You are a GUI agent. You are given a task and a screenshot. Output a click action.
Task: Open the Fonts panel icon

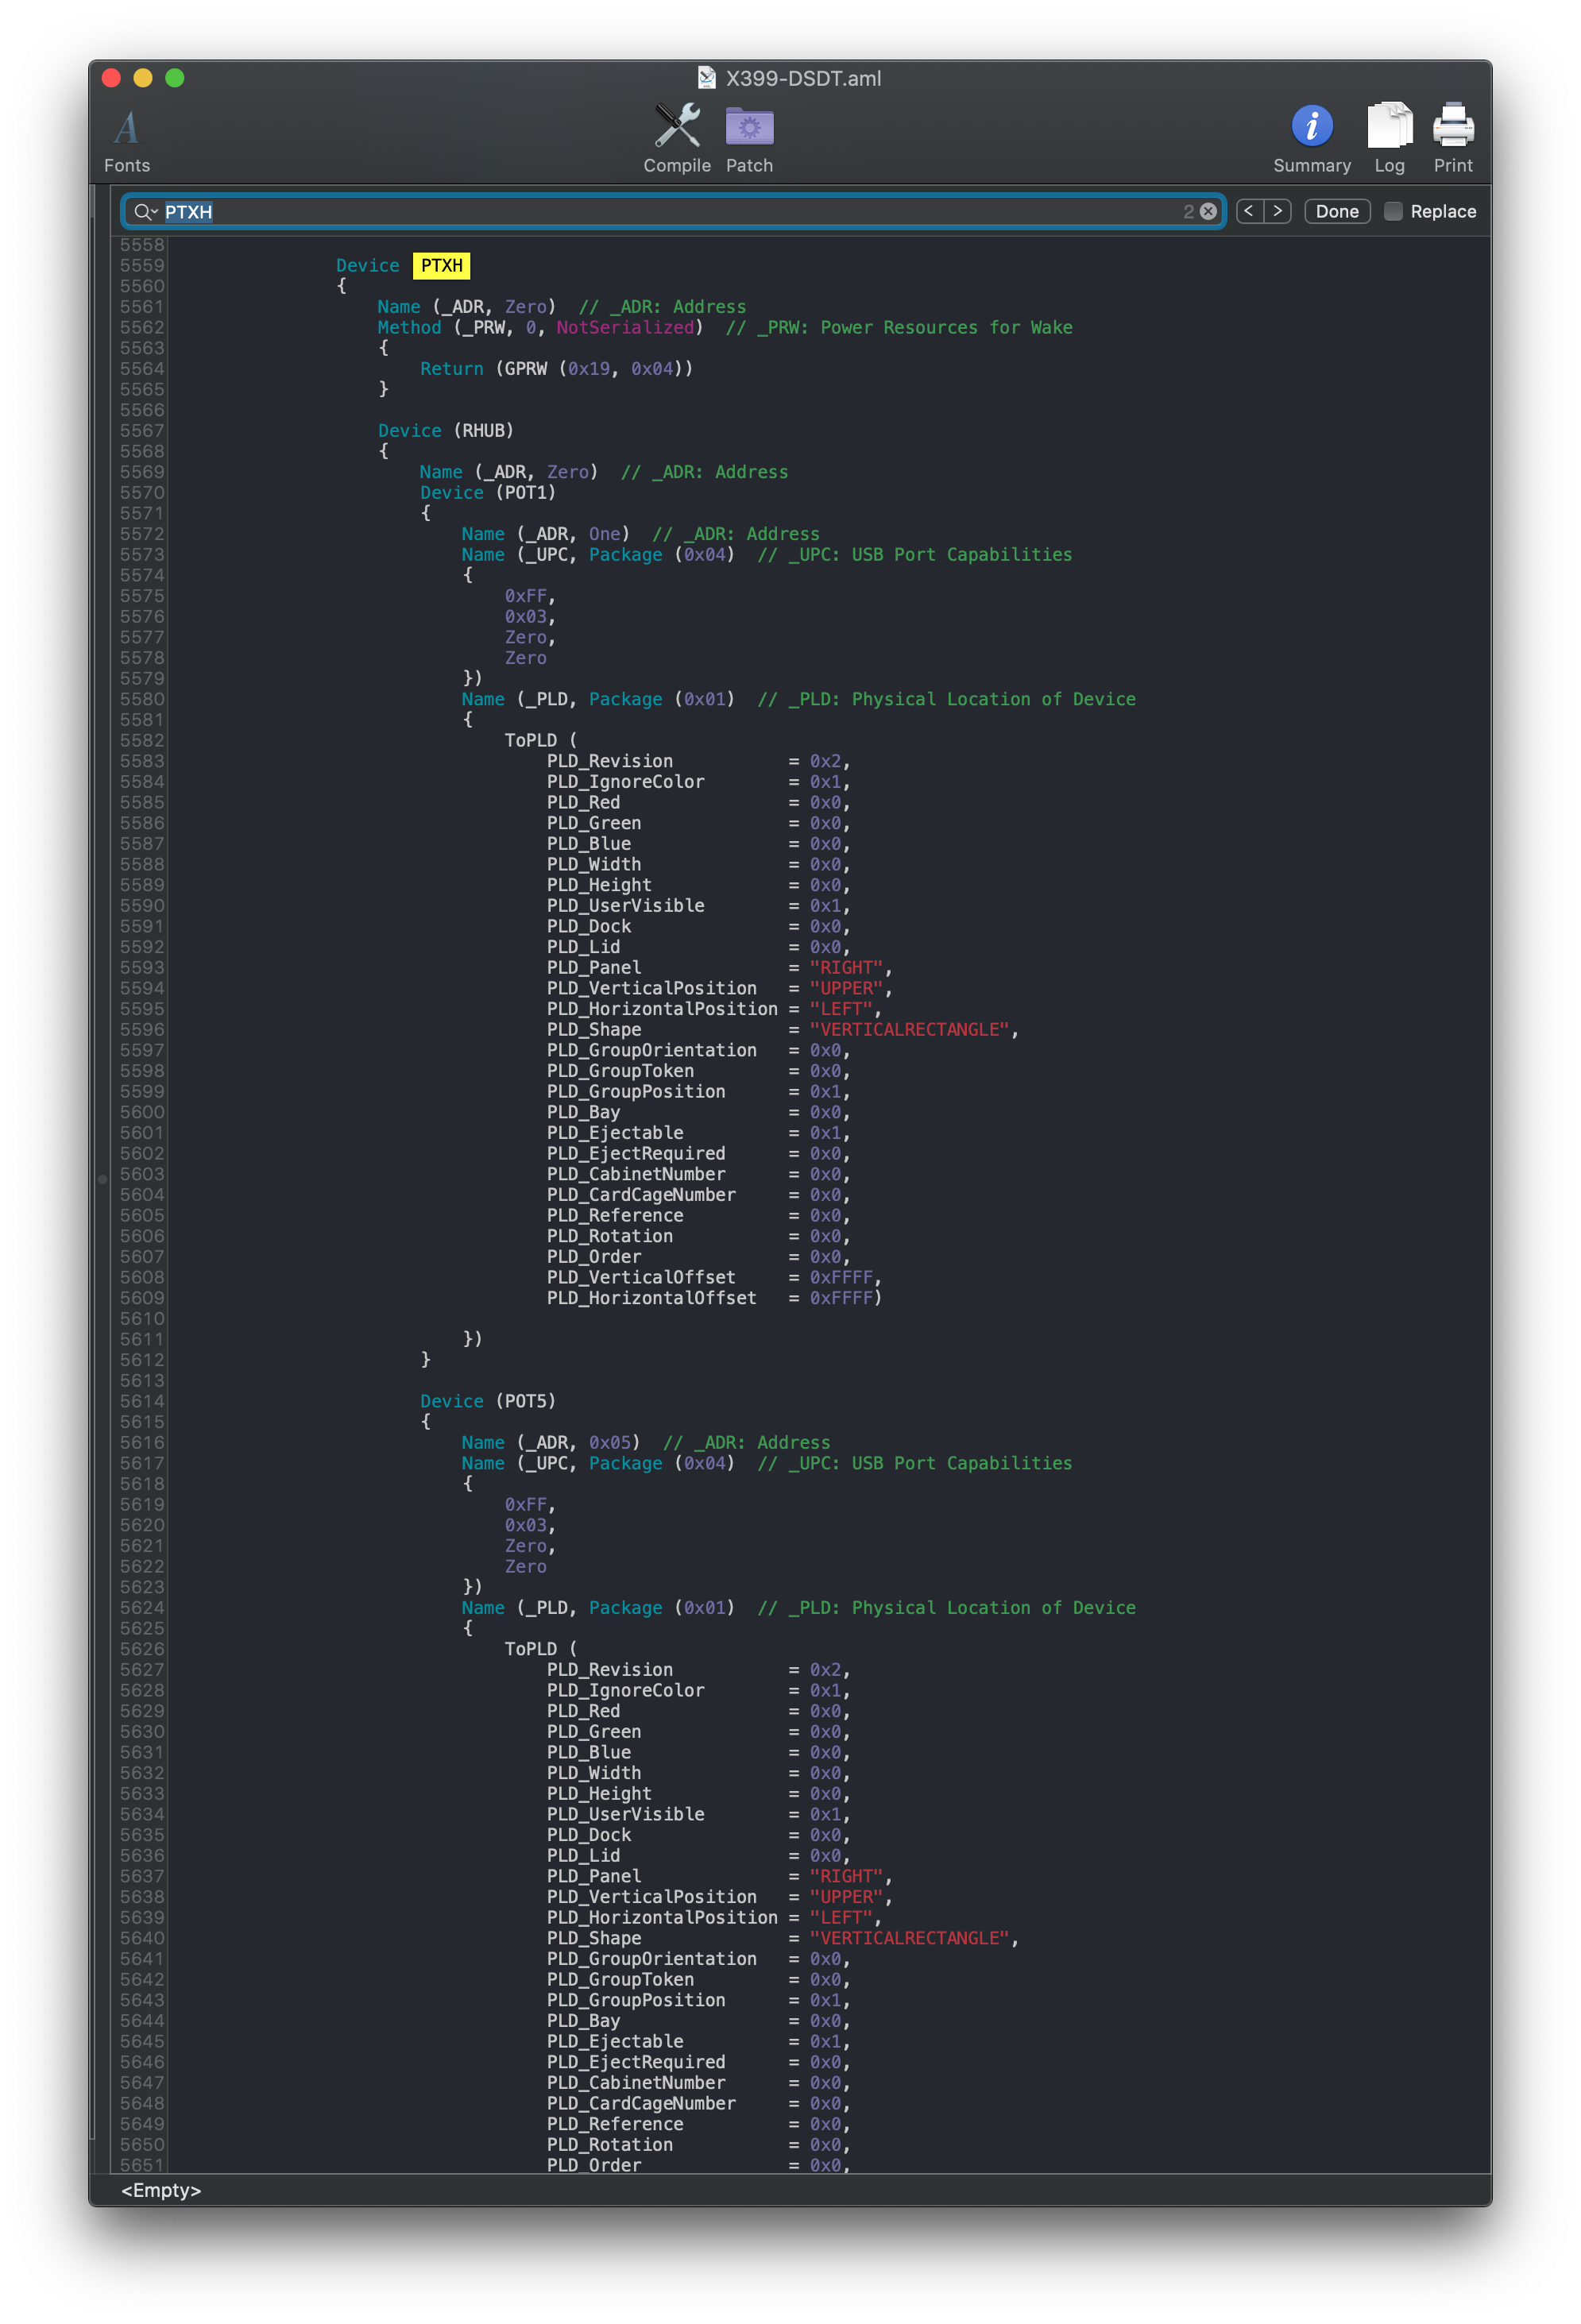[x=127, y=129]
